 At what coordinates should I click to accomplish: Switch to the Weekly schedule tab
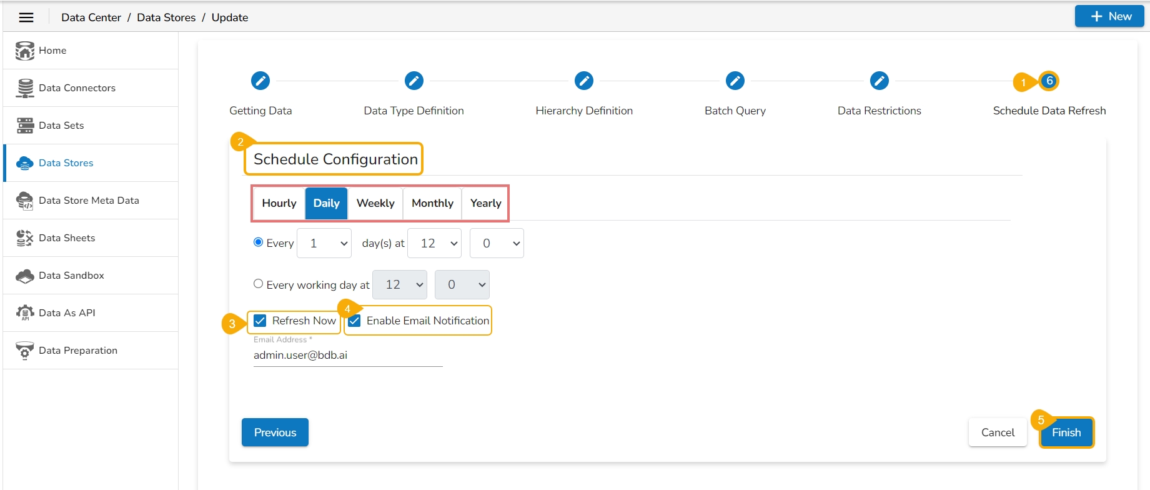[x=375, y=203]
